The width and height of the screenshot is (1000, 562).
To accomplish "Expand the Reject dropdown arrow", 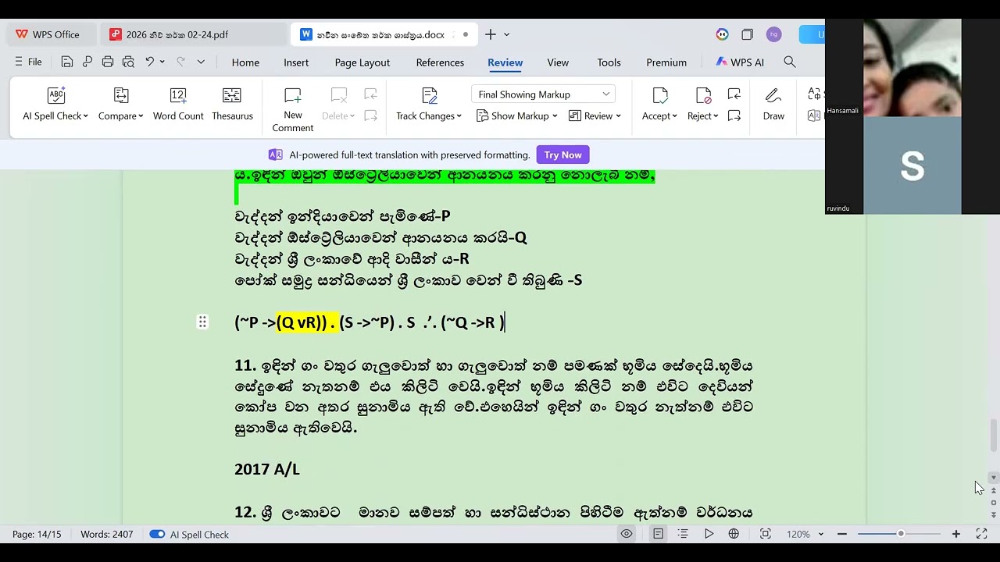I will pyautogui.click(x=716, y=116).
